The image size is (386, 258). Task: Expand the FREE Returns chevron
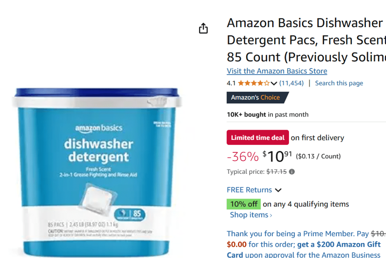coord(278,190)
